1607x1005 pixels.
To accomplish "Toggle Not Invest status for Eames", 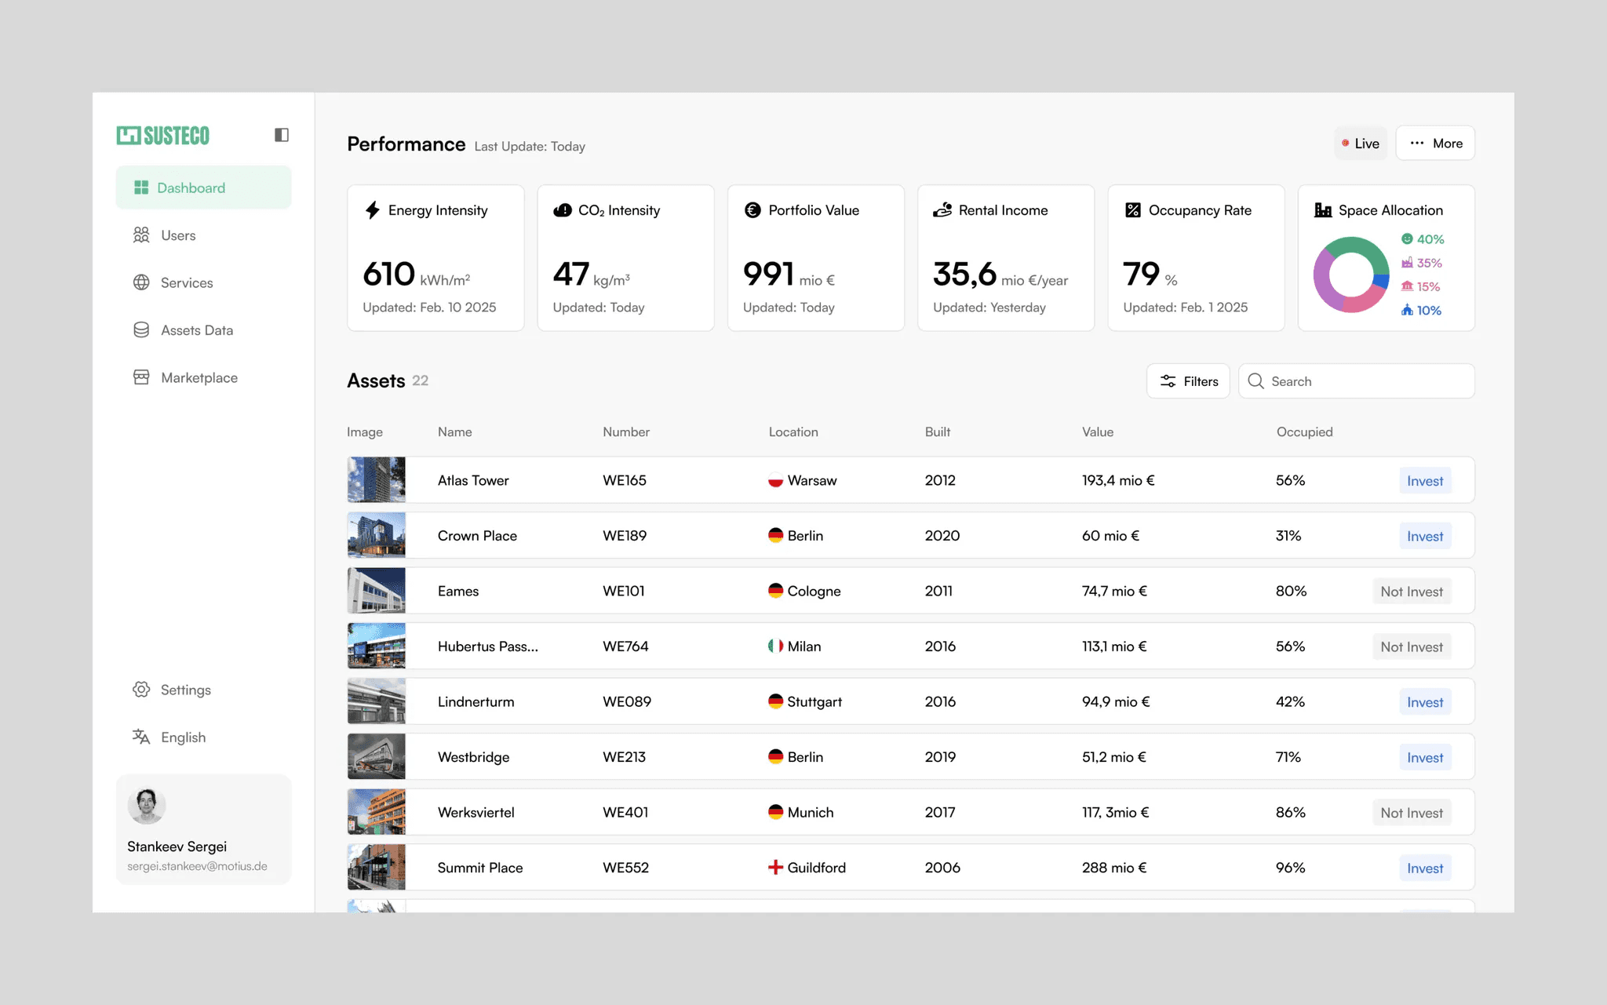I will coord(1411,592).
